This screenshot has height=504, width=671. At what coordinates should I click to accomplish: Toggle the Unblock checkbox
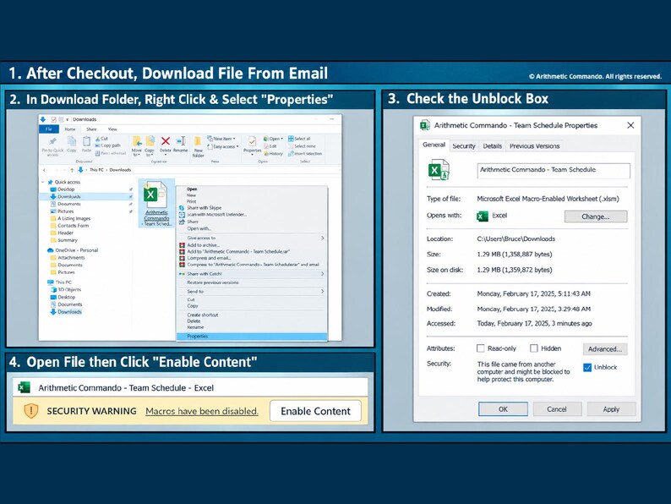[x=587, y=367]
